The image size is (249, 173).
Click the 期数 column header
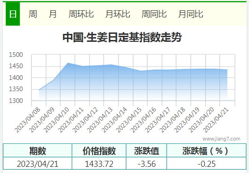pos(38,150)
